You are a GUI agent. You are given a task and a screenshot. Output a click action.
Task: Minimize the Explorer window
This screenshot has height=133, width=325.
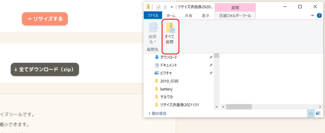pyautogui.click(x=285, y=7)
